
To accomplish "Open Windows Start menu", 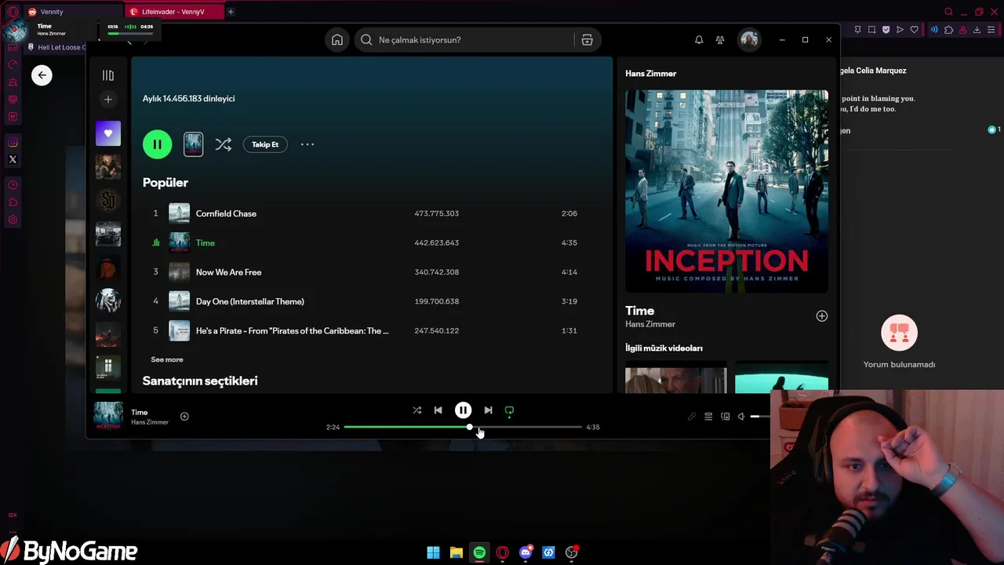I will (x=433, y=552).
